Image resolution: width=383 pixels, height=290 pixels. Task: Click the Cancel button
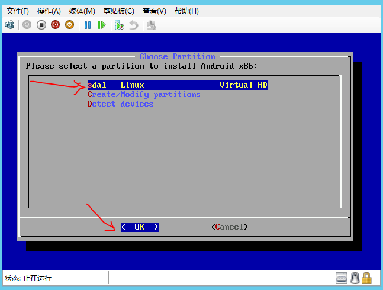[230, 227]
